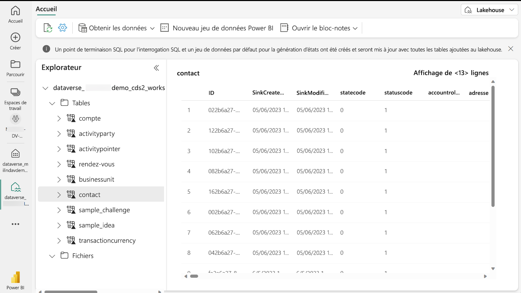
Task: Click the adresse column header
Action: tap(479, 93)
